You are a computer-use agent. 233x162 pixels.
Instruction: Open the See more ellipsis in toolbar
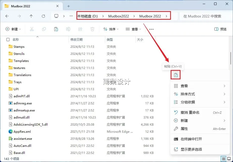pos(151,29)
